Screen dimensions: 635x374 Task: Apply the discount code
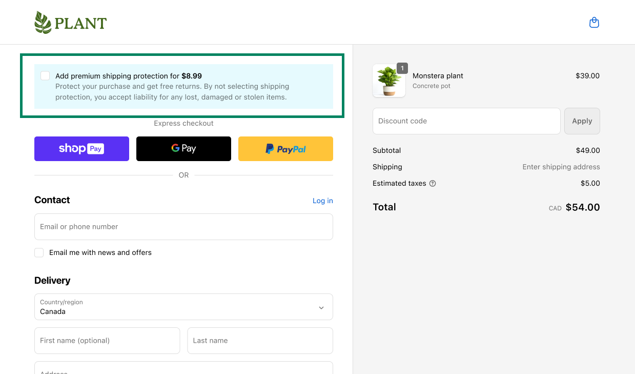(x=582, y=121)
